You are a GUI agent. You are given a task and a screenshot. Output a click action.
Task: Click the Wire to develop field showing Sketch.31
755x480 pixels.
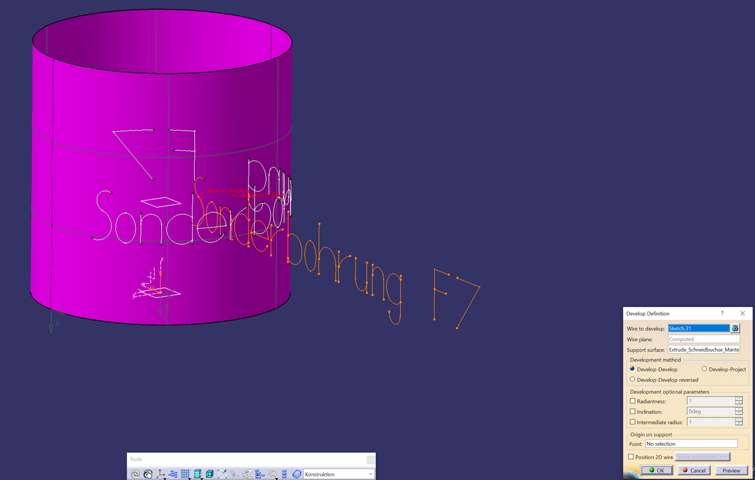pos(699,328)
